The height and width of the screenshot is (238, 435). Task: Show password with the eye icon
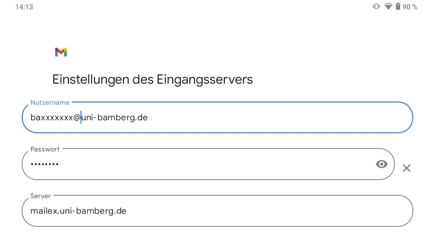point(381,164)
